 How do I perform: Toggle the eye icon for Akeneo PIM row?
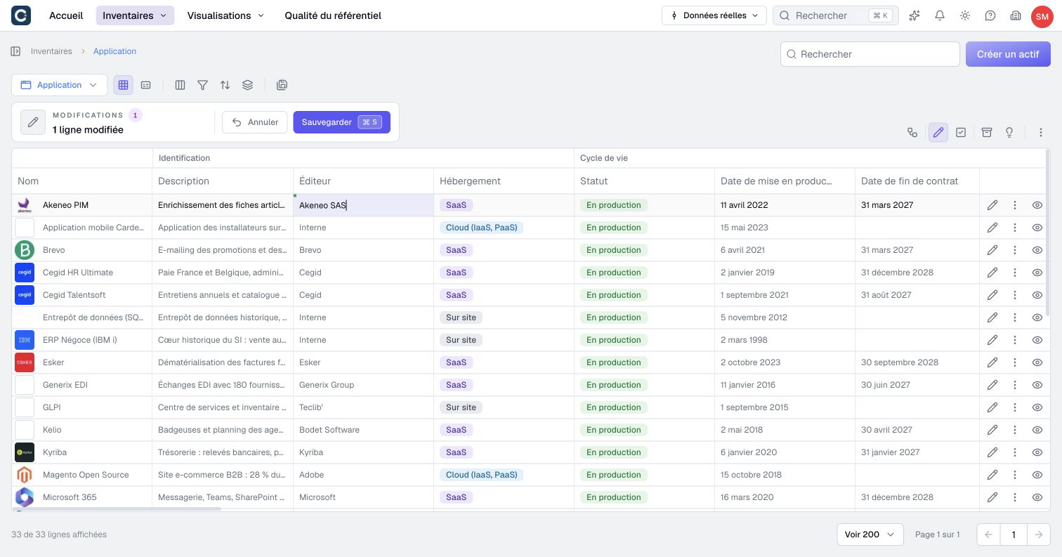click(1037, 205)
